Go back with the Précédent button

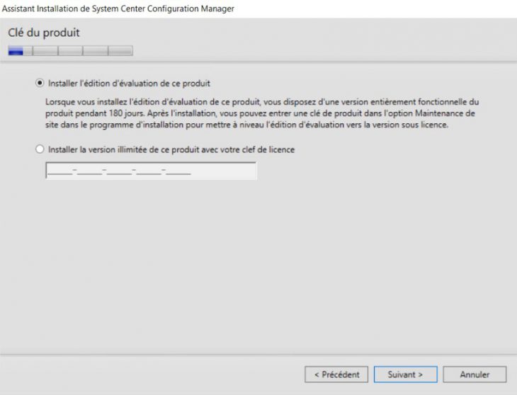[336, 374]
